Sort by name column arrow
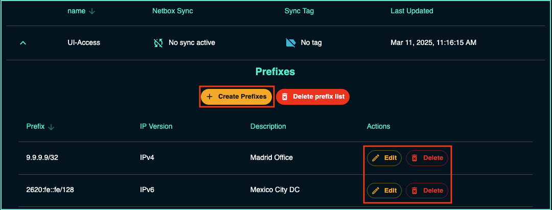Screen dimensions: 552x210 click(x=92, y=11)
